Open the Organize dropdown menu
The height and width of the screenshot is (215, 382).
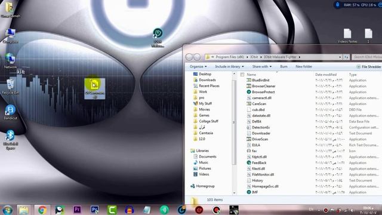pyautogui.click(x=198, y=66)
